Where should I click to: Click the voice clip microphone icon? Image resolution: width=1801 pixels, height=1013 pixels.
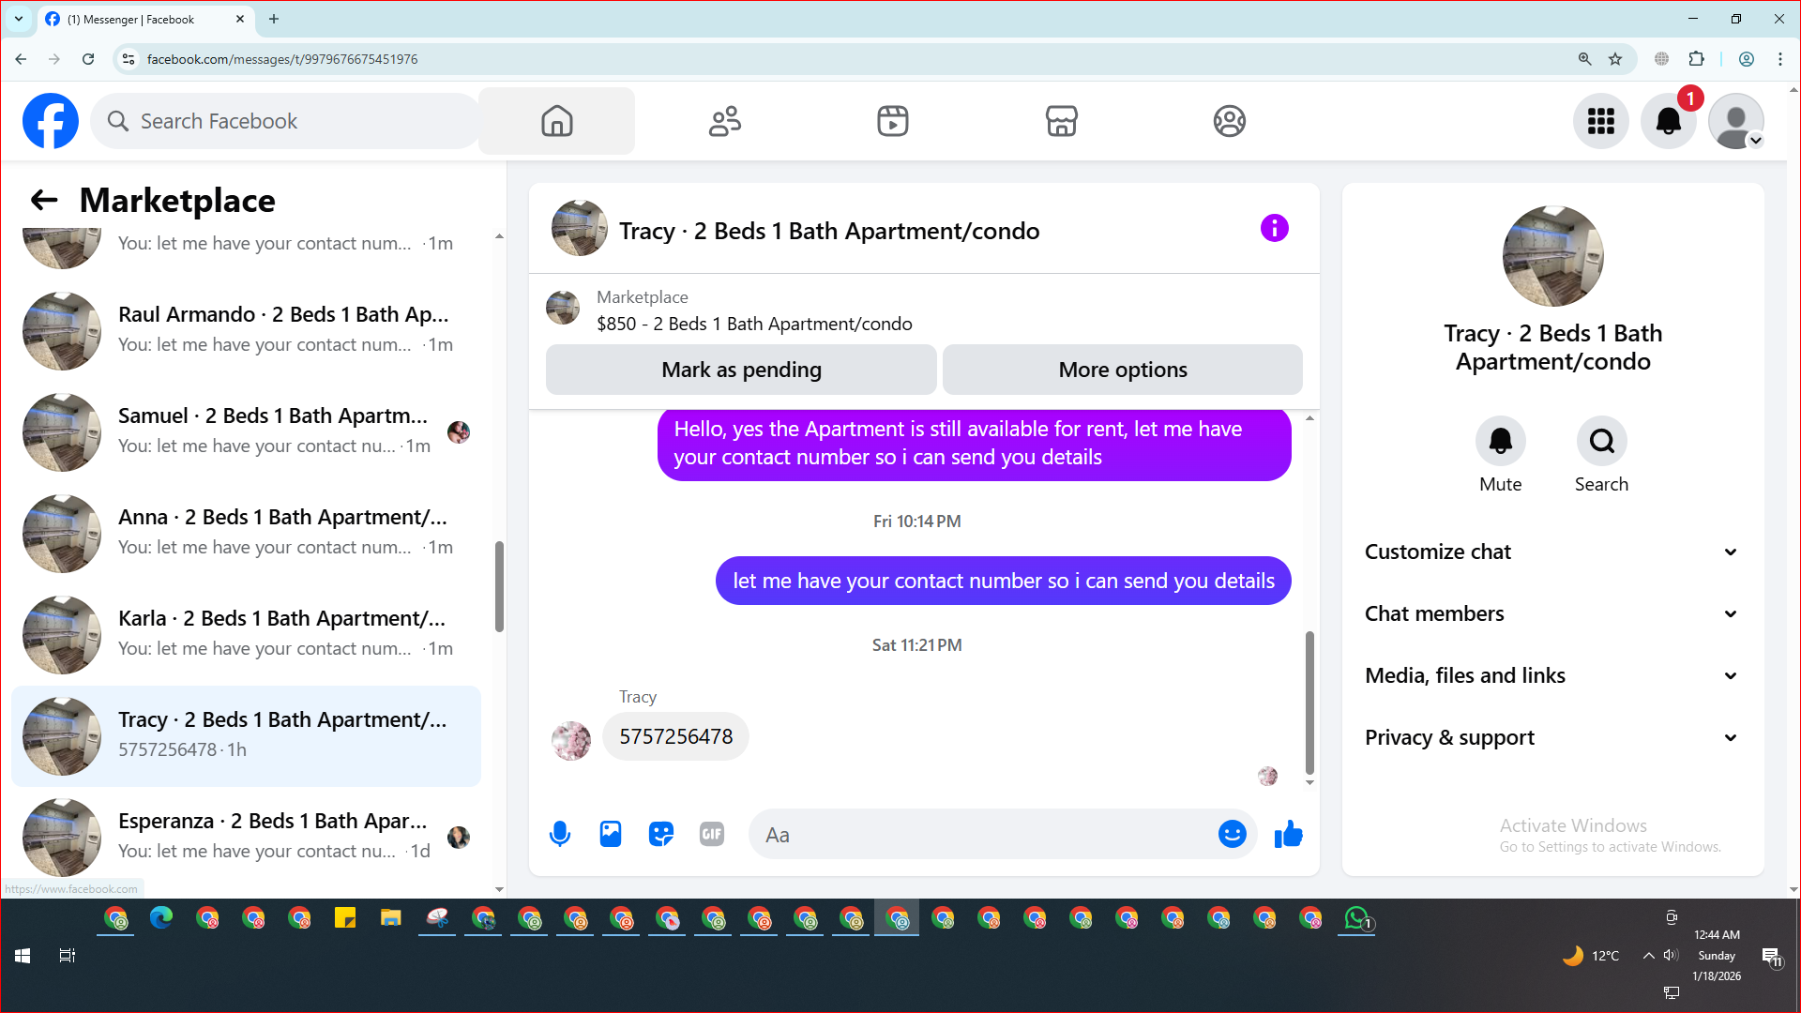point(560,834)
